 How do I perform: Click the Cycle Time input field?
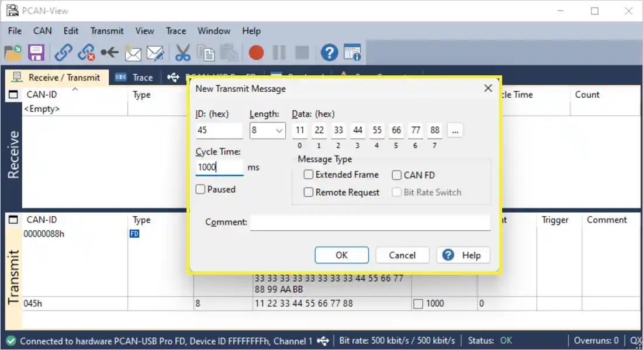[x=219, y=167]
